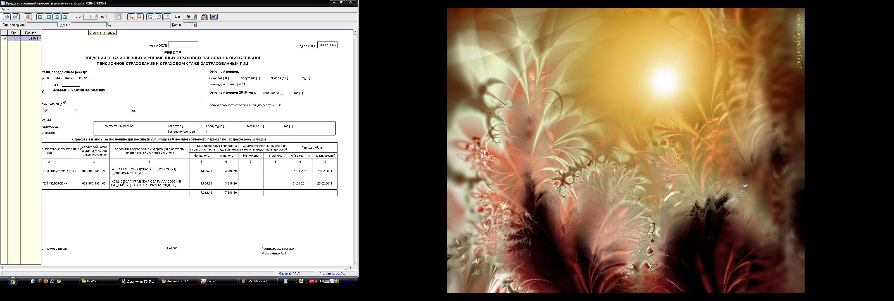Screen dimensions: 894x301
Task: Click the Найти search input field
Action: click(x=89, y=25)
